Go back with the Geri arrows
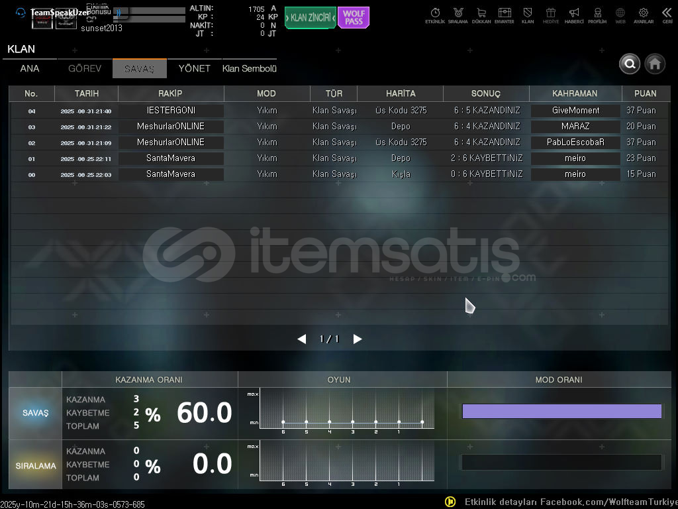The image size is (678, 509). point(667,13)
